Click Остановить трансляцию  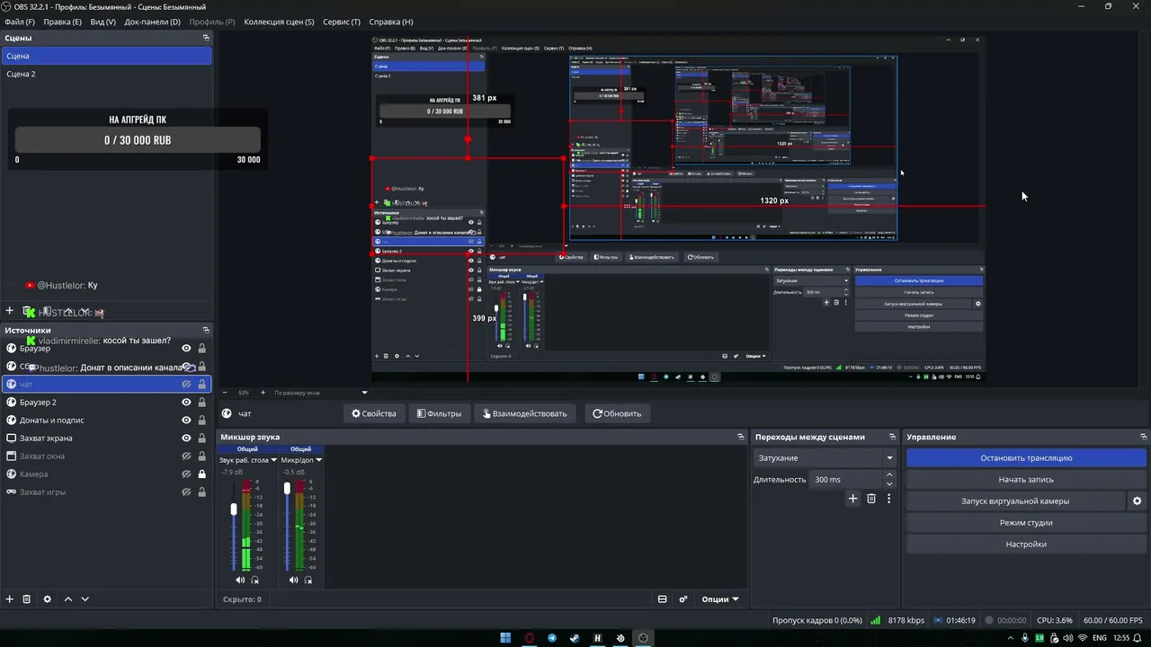click(x=1026, y=458)
